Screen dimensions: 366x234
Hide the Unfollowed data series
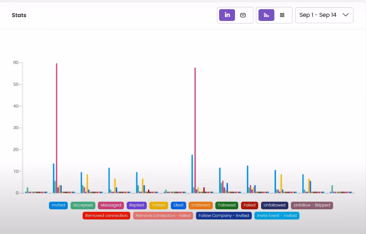point(274,205)
